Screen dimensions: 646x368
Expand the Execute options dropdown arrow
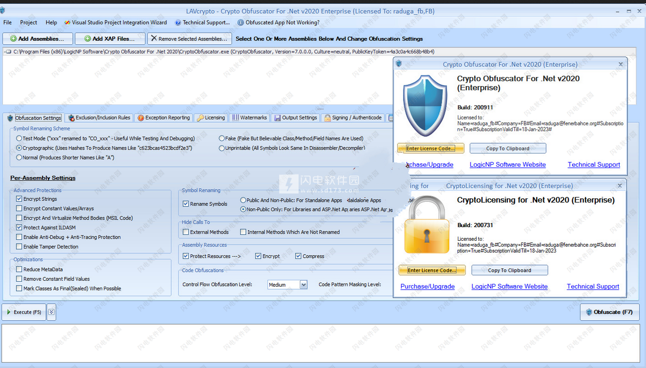coord(51,312)
